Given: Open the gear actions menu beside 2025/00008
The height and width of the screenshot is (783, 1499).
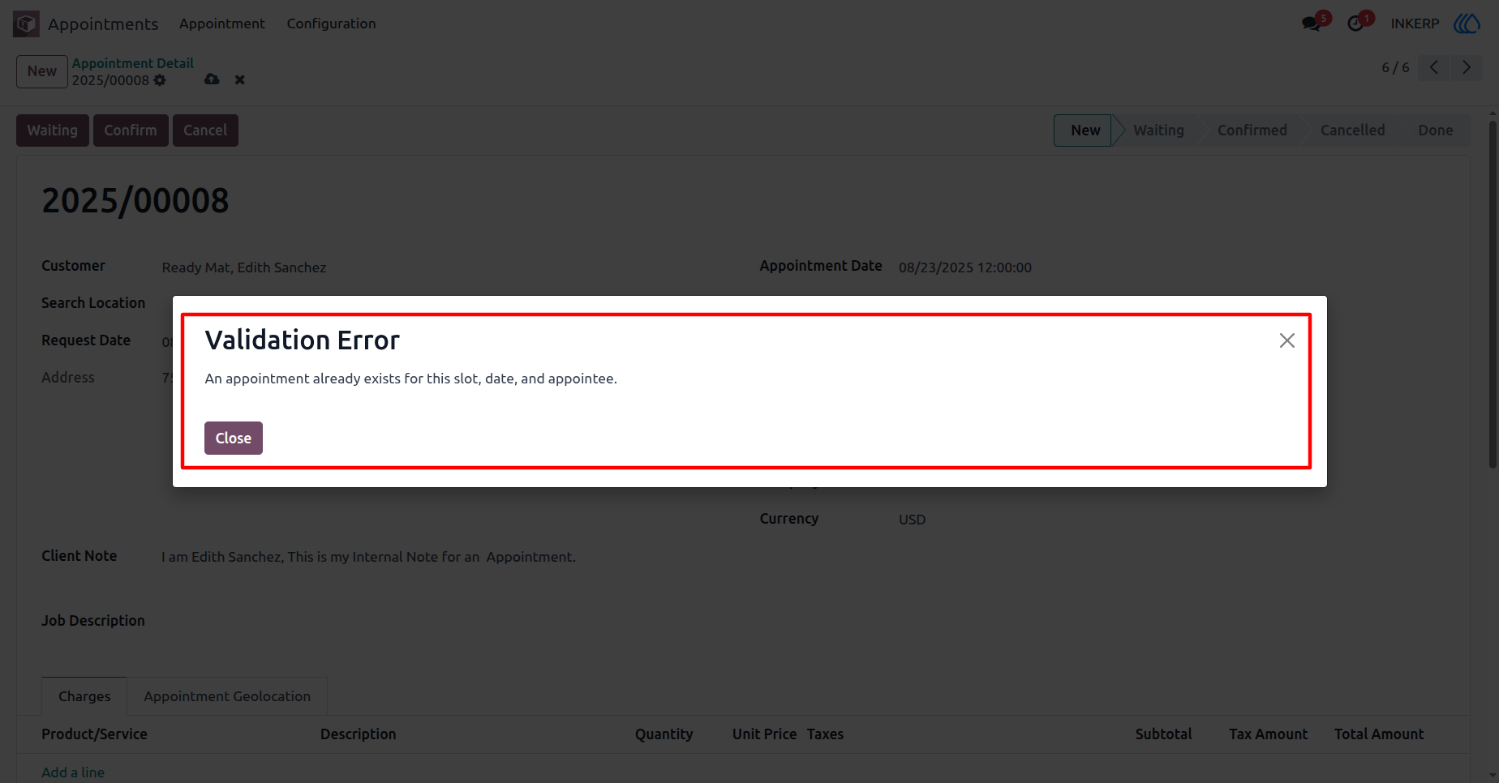Looking at the screenshot, I should (160, 80).
